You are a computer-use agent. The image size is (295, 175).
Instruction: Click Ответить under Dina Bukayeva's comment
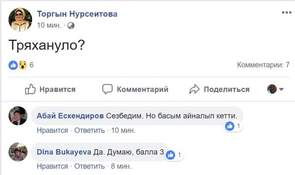point(90,166)
